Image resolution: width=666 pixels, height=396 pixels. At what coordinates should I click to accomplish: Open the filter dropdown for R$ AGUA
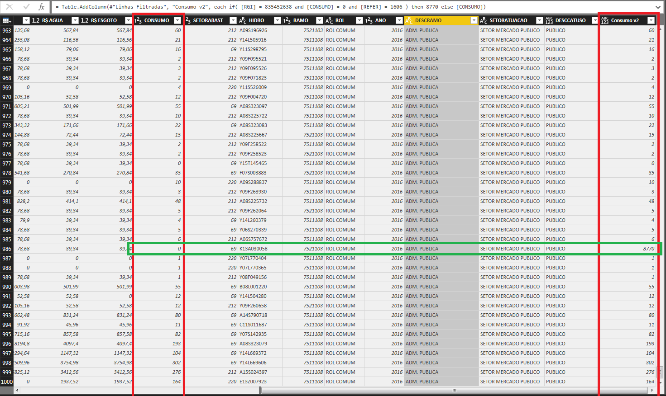click(x=75, y=20)
